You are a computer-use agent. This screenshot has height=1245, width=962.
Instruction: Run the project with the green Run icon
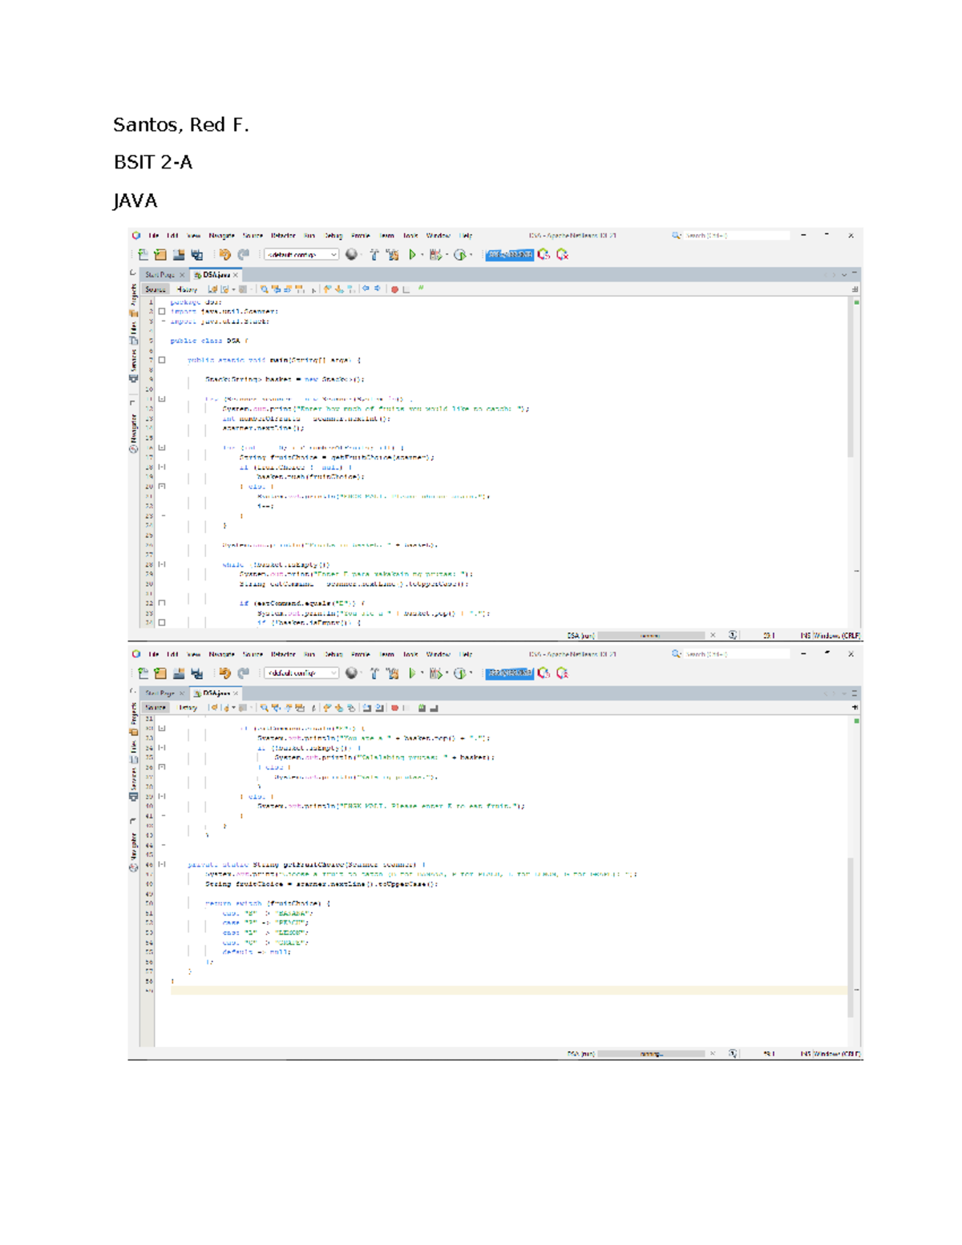click(x=412, y=255)
